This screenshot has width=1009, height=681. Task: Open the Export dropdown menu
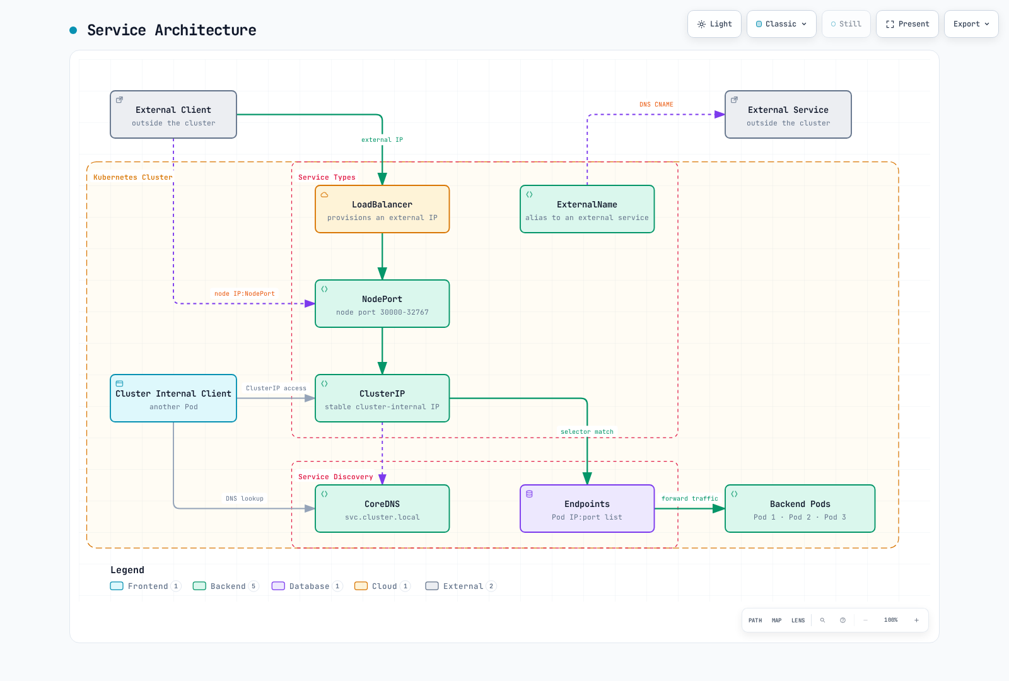point(971,24)
